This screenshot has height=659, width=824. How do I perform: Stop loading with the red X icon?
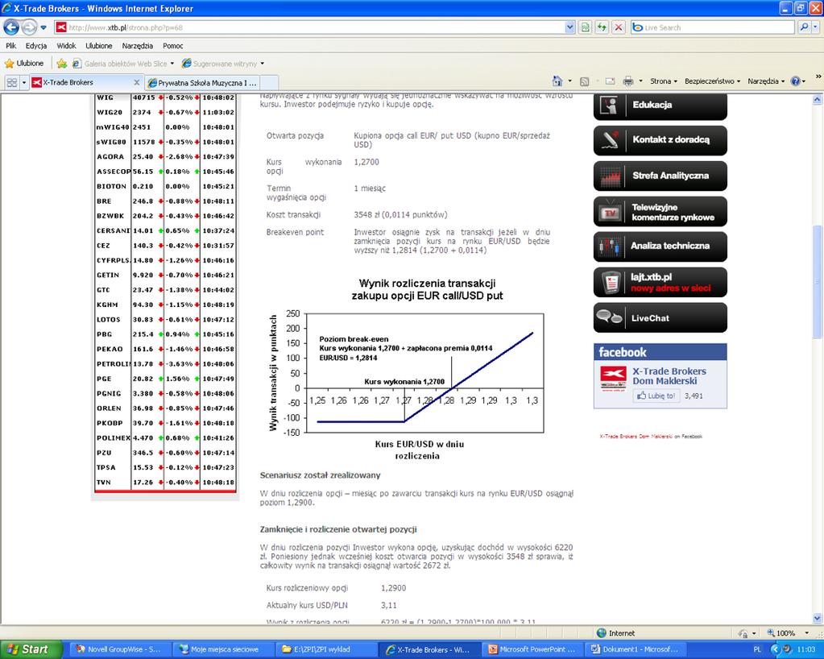[619, 27]
